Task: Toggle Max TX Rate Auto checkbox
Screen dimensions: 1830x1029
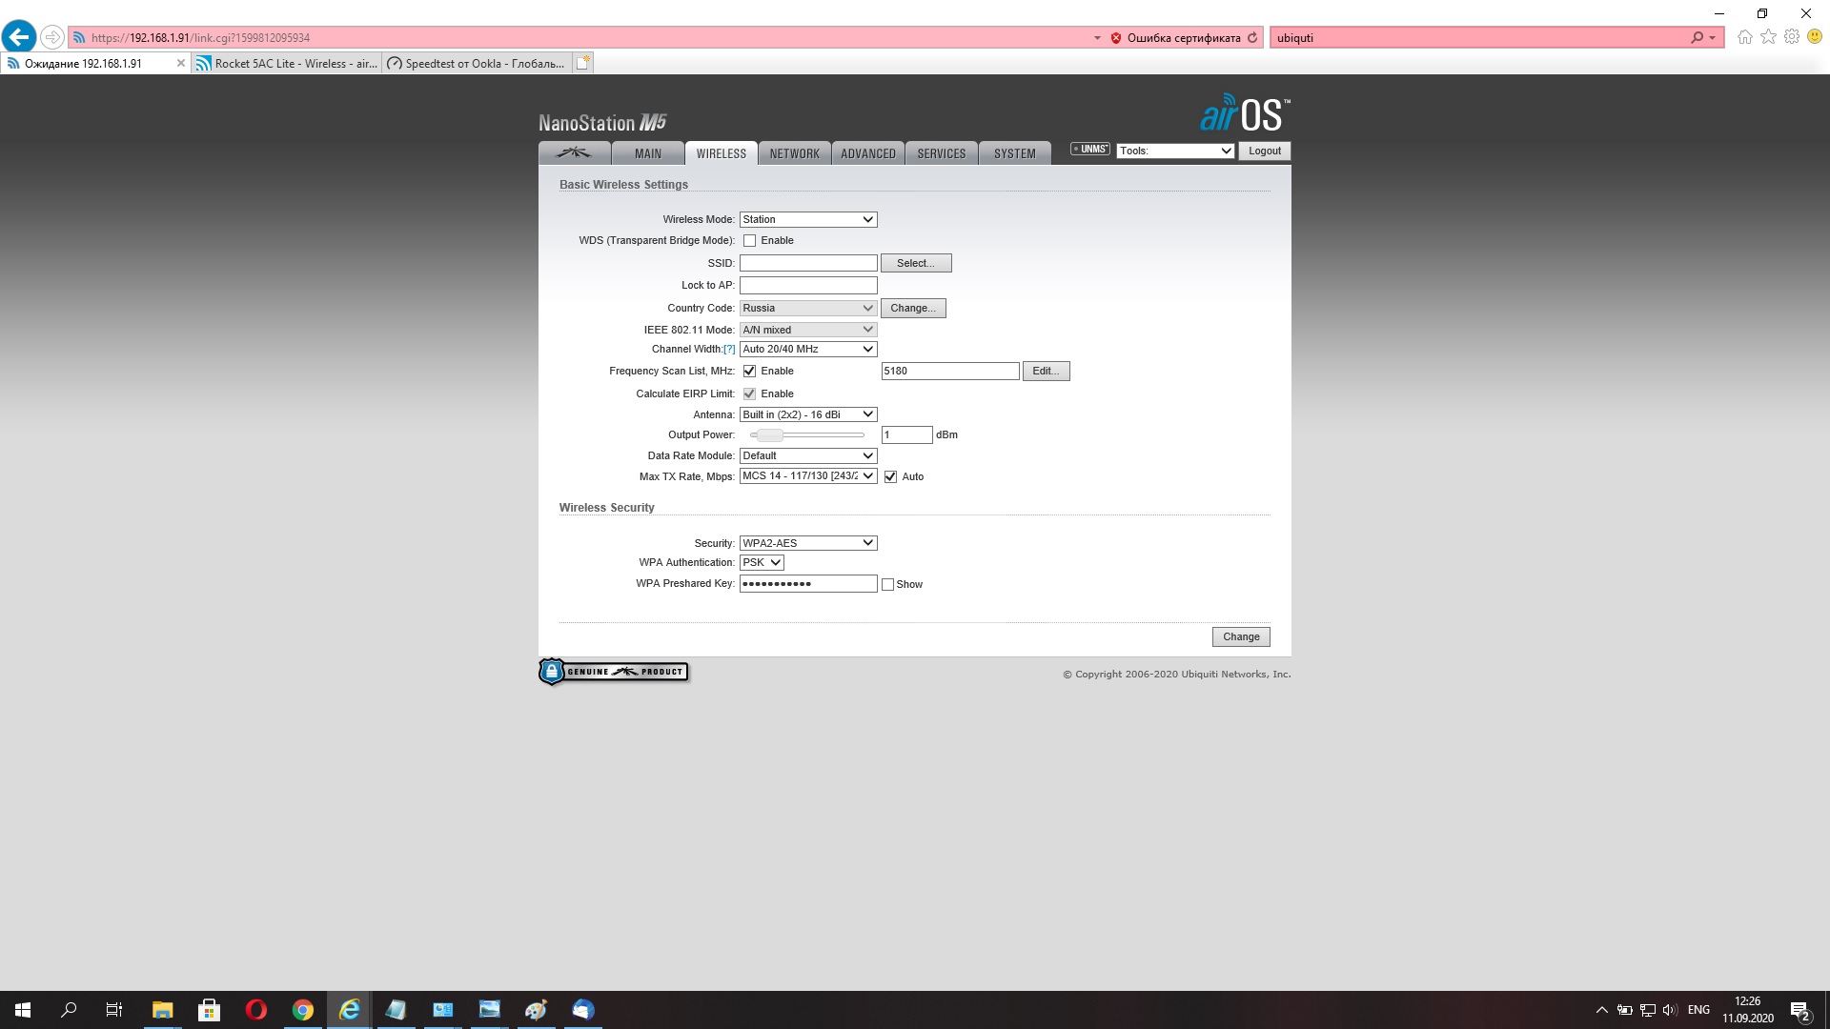Action: point(891,477)
